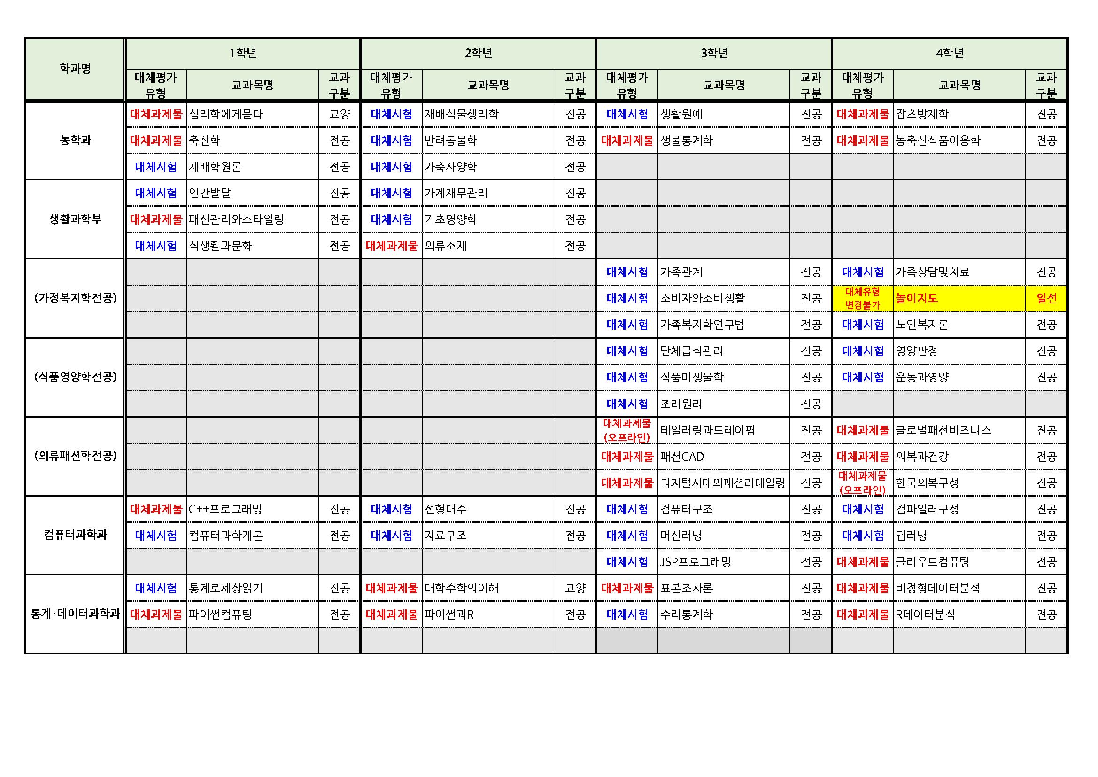Select the 표본조사론 course cell
The height and width of the screenshot is (777, 1098).
724,588
